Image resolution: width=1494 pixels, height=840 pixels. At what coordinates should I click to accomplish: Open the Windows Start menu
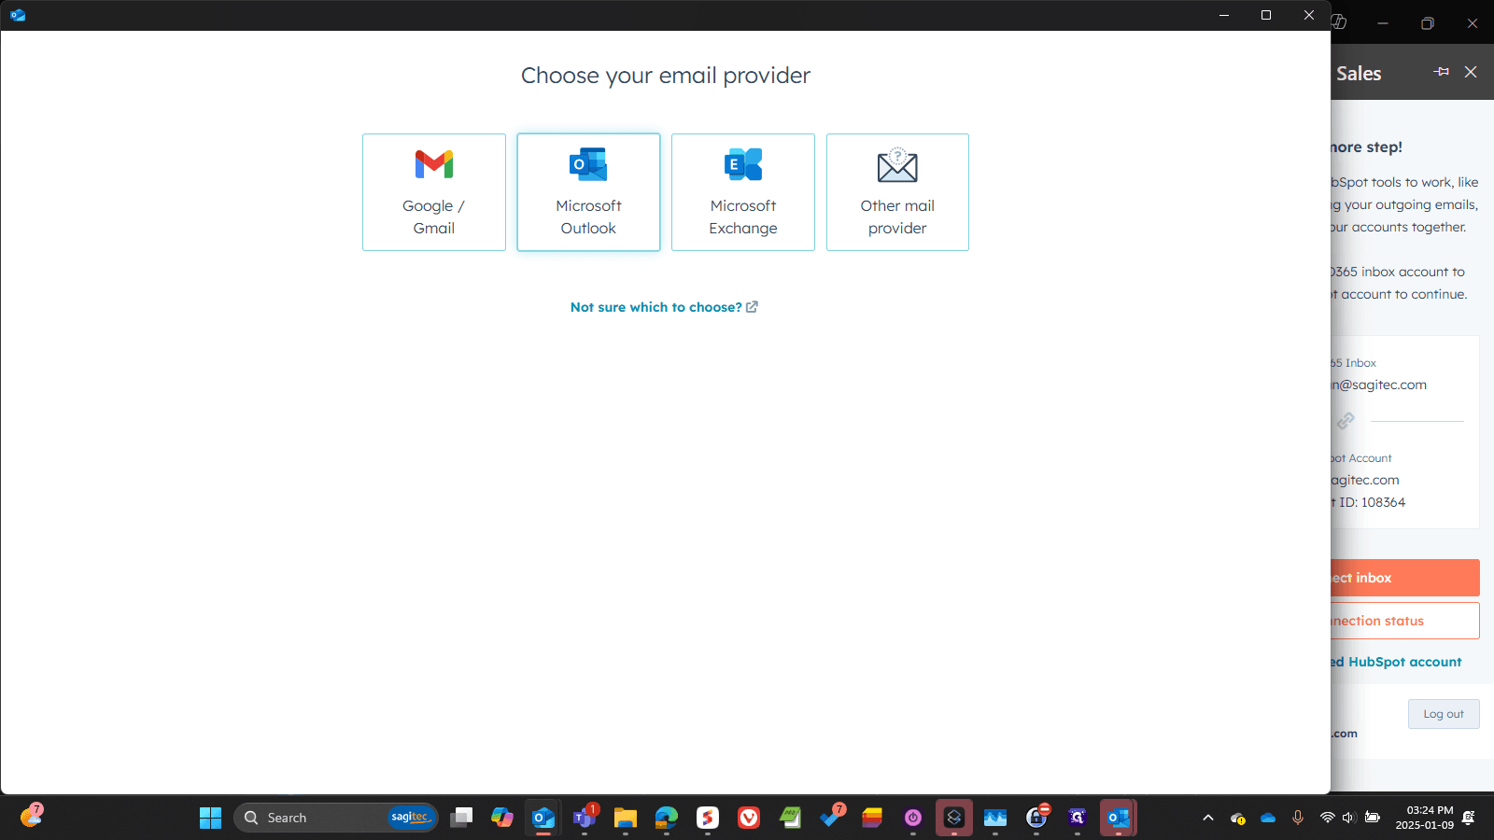click(x=211, y=818)
